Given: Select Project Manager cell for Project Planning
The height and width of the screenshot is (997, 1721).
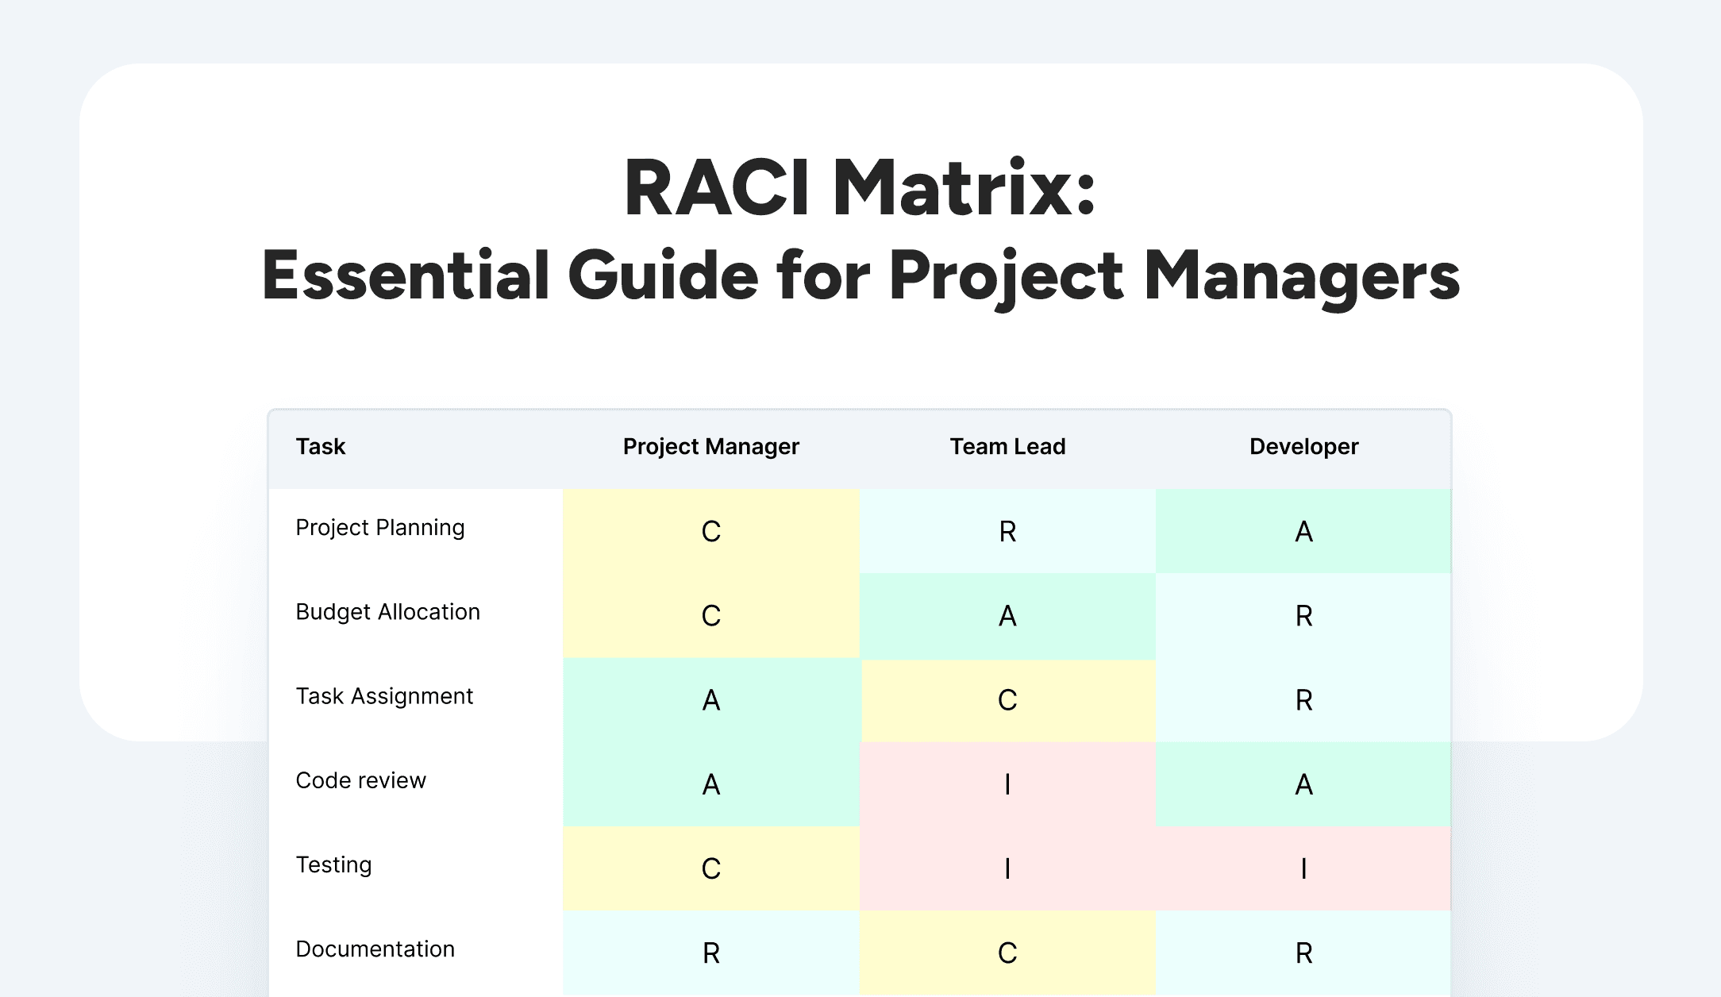Looking at the screenshot, I should pyautogui.click(x=711, y=531).
